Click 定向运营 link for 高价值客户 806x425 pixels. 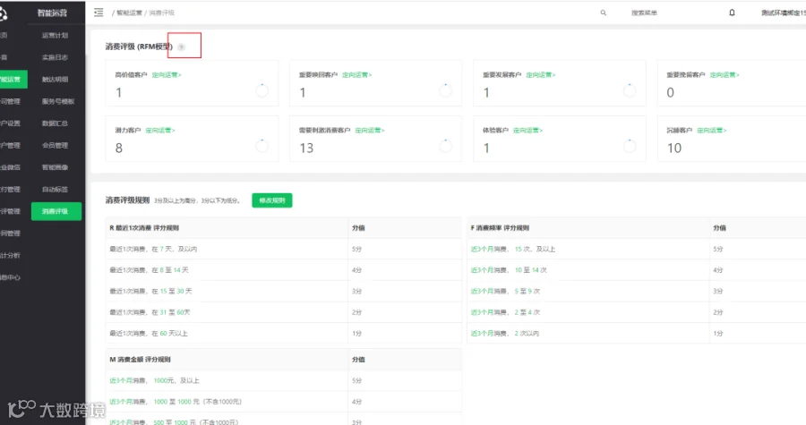167,75
